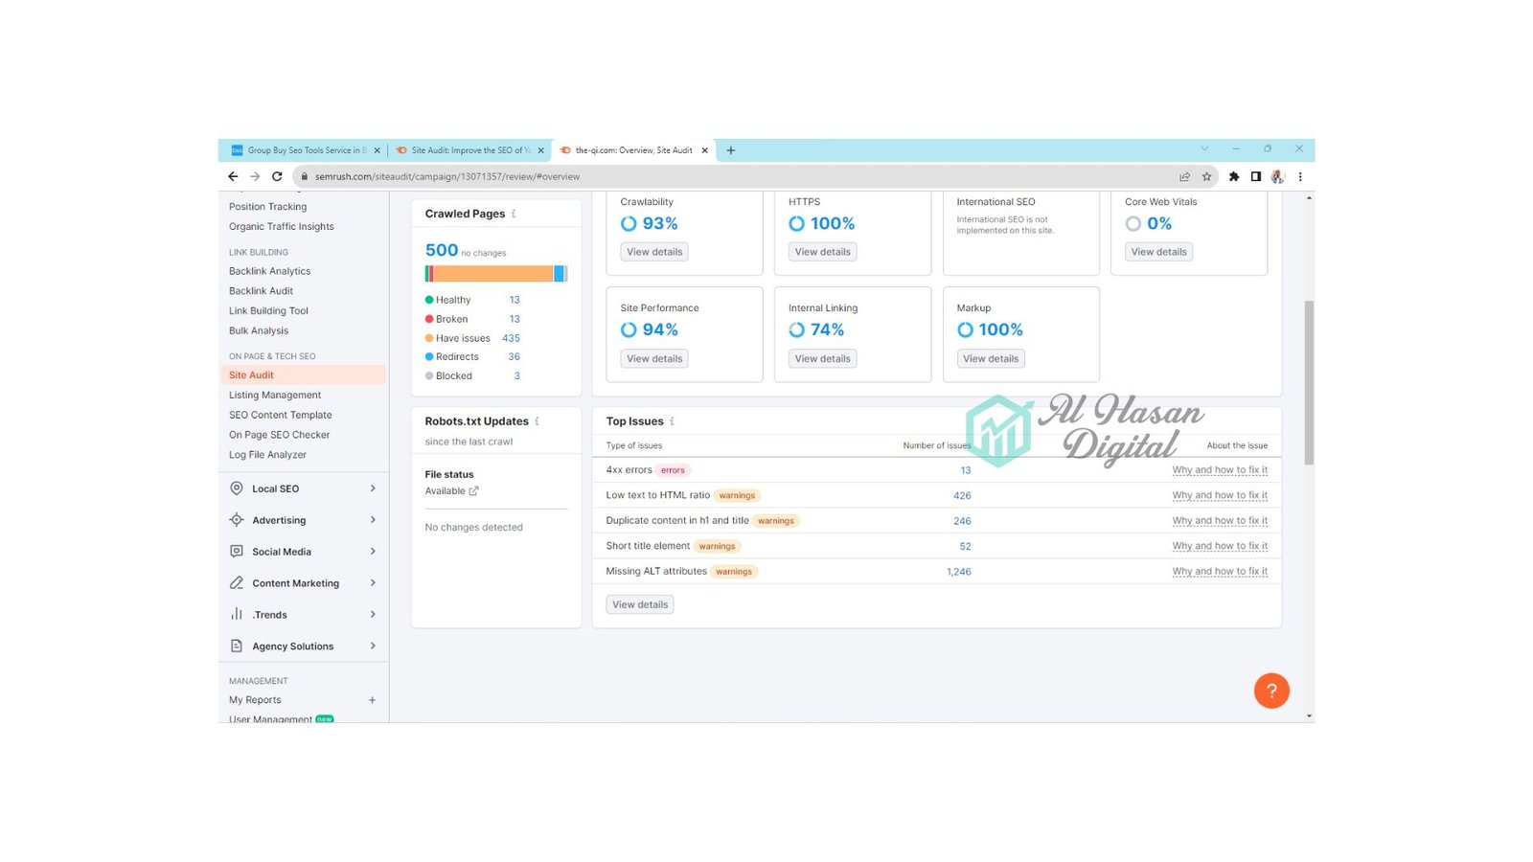Reload the page with refresh icon
The image size is (1533, 862).
click(277, 176)
